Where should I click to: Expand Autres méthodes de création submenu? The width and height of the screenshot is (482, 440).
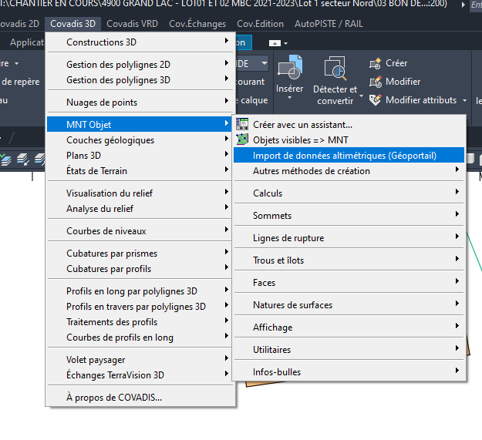[x=349, y=171]
